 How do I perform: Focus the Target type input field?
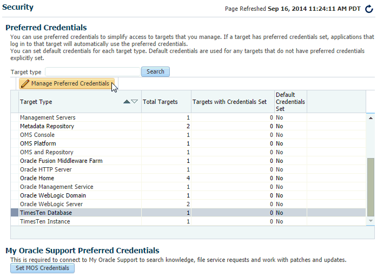click(x=92, y=72)
